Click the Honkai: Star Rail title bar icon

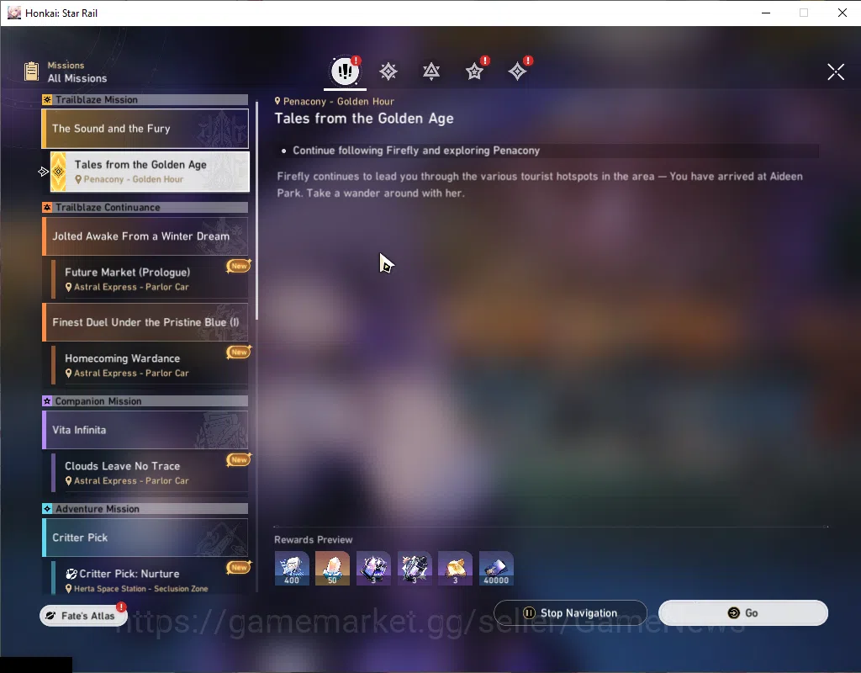pos(13,13)
